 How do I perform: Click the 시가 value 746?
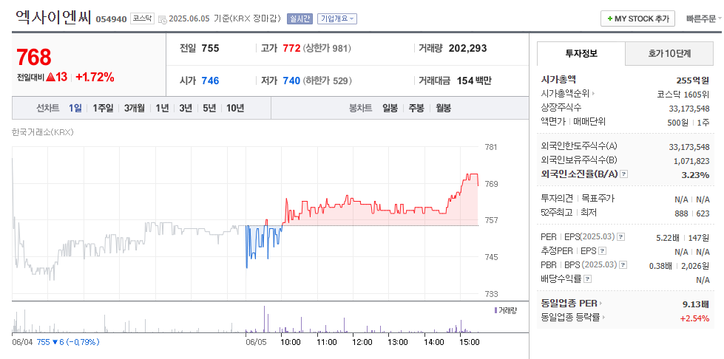pyautogui.click(x=210, y=81)
